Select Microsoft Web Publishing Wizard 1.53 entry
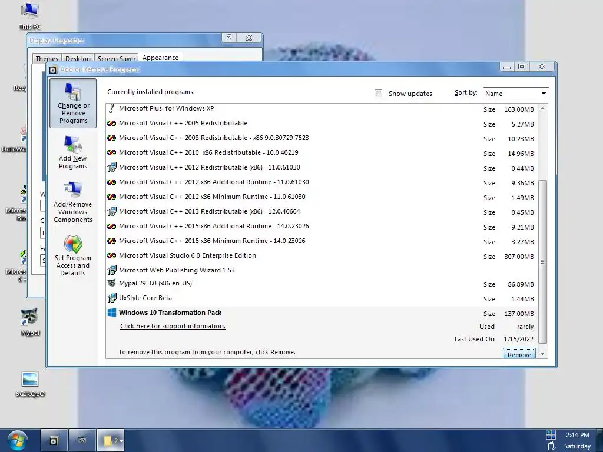Viewport: 603px width, 452px height. (x=322, y=270)
